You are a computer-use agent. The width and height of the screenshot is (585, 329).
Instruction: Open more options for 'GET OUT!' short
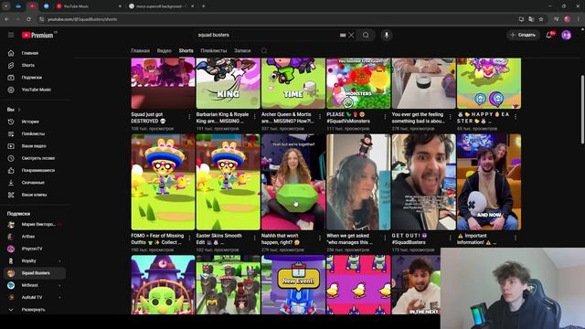pyautogui.click(x=451, y=238)
